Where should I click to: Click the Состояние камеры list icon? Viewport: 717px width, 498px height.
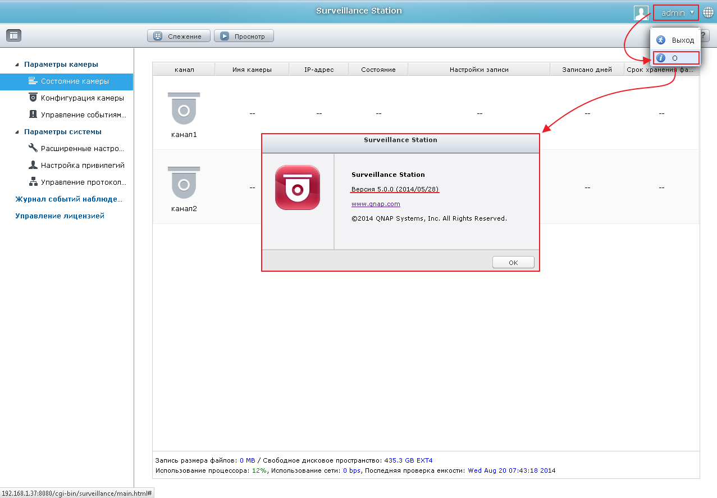click(33, 81)
